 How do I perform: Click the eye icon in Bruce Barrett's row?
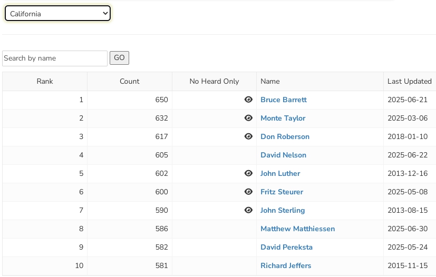(x=248, y=100)
